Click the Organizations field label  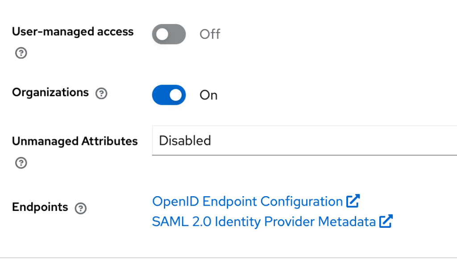click(50, 93)
